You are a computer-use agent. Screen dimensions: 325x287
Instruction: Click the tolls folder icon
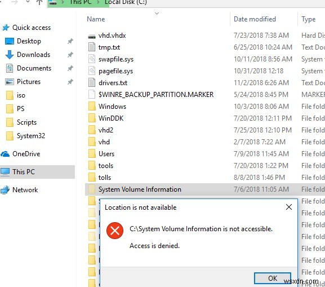tap(92, 177)
